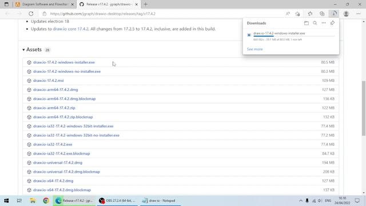
Task: Click the draw.io-17.4.2.msi asset link
Action: [x=48, y=81]
